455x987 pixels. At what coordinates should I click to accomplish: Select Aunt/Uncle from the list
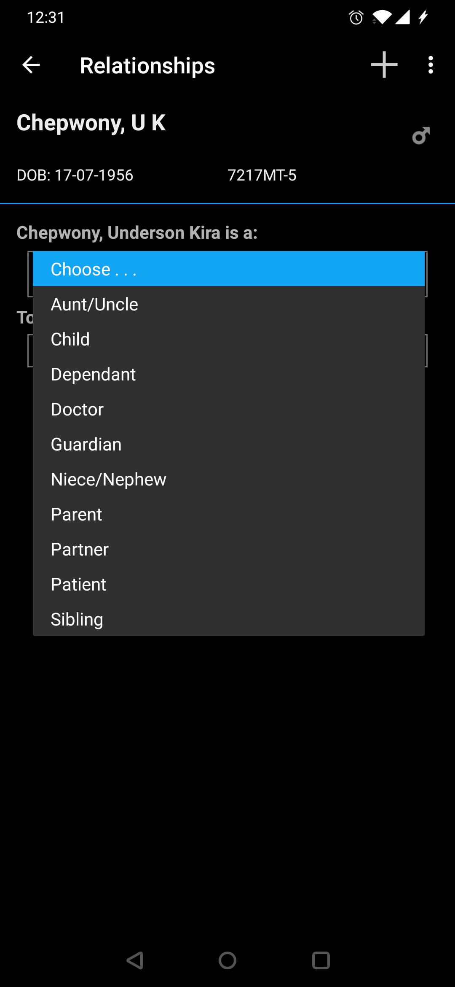click(x=229, y=304)
